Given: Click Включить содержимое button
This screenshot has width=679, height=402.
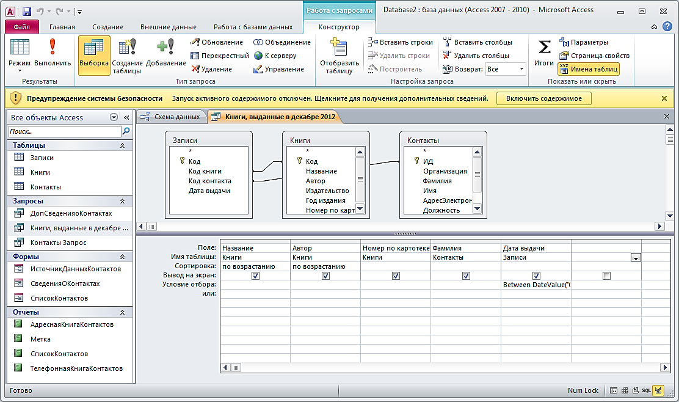Looking at the screenshot, I should [544, 98].
